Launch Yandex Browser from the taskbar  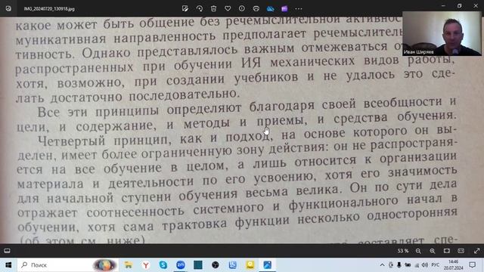tap(146, 265)
